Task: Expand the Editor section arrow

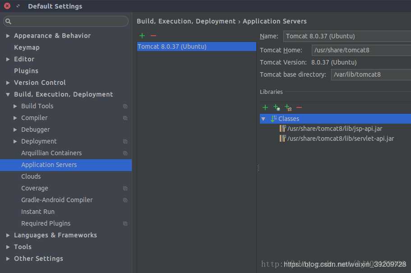Action: point(8,59)
